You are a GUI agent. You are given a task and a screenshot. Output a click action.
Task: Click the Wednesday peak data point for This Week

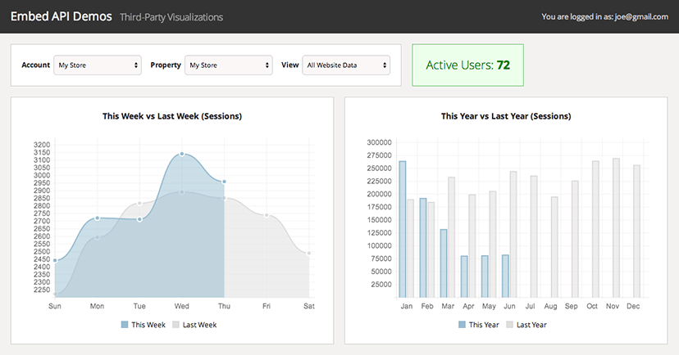tap(182, 154)
